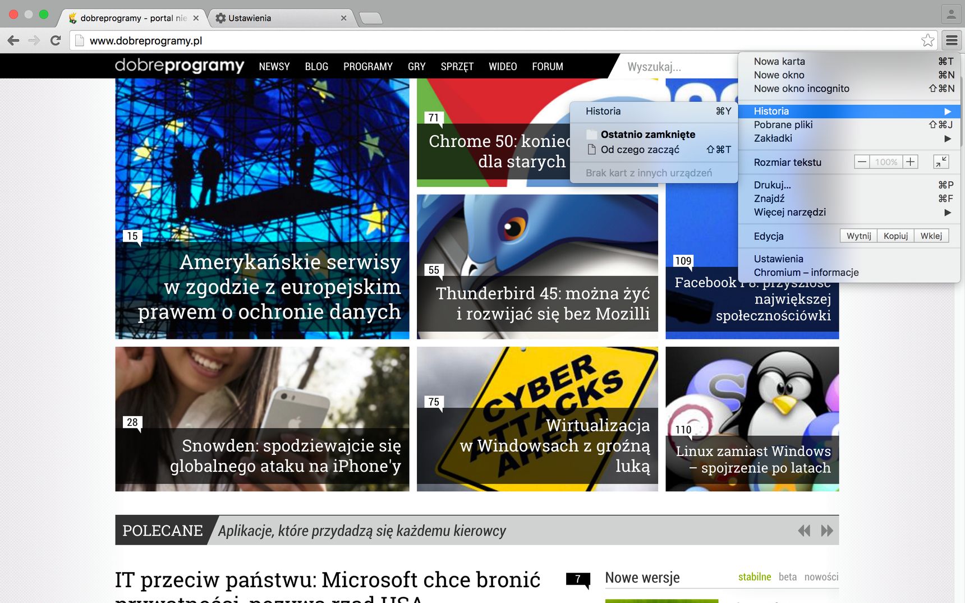Screen dimensions: 965x603
Task: Open the Amerykańskie serwisy article tile
Action: coord(262,209)
